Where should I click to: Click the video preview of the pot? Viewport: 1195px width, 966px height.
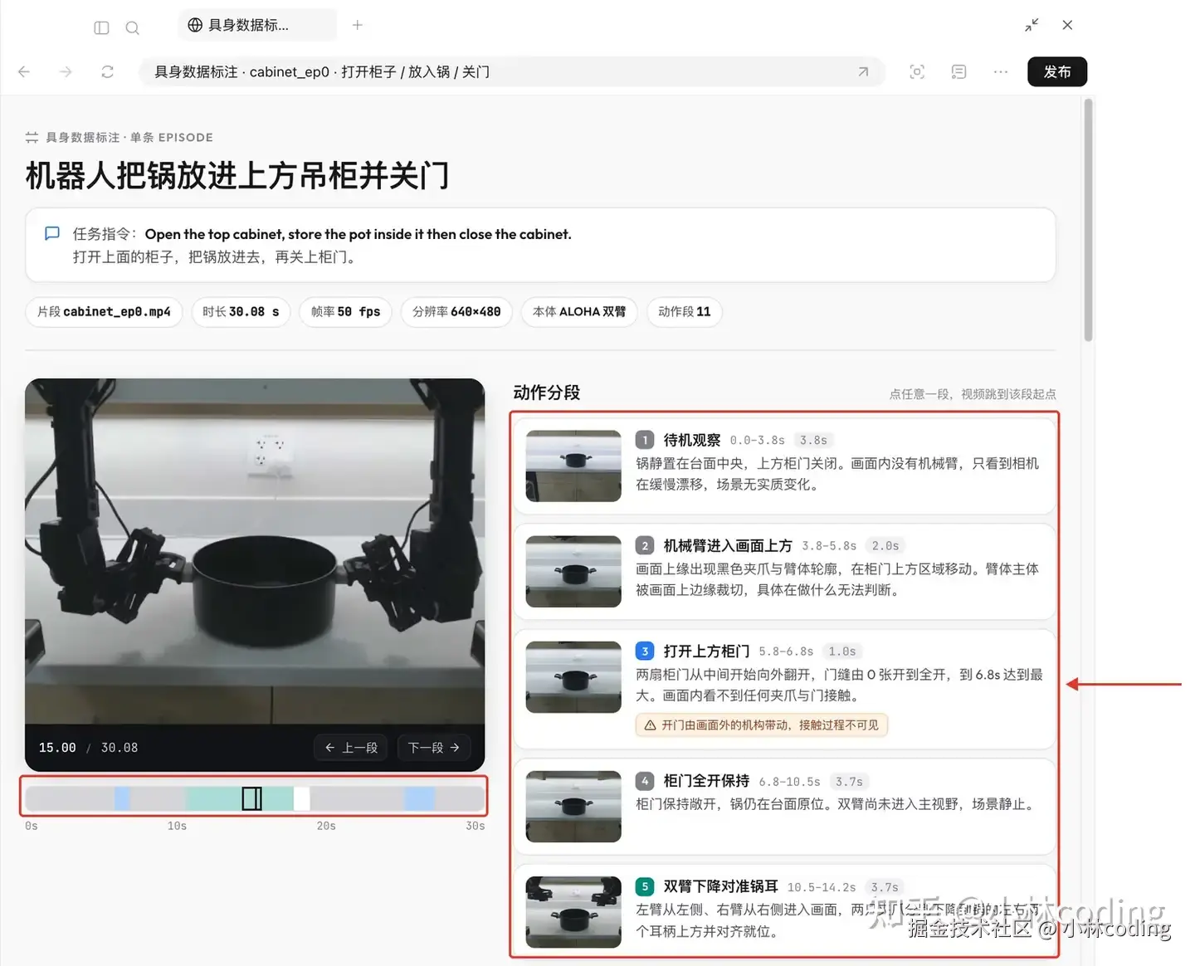click(255, 552)
